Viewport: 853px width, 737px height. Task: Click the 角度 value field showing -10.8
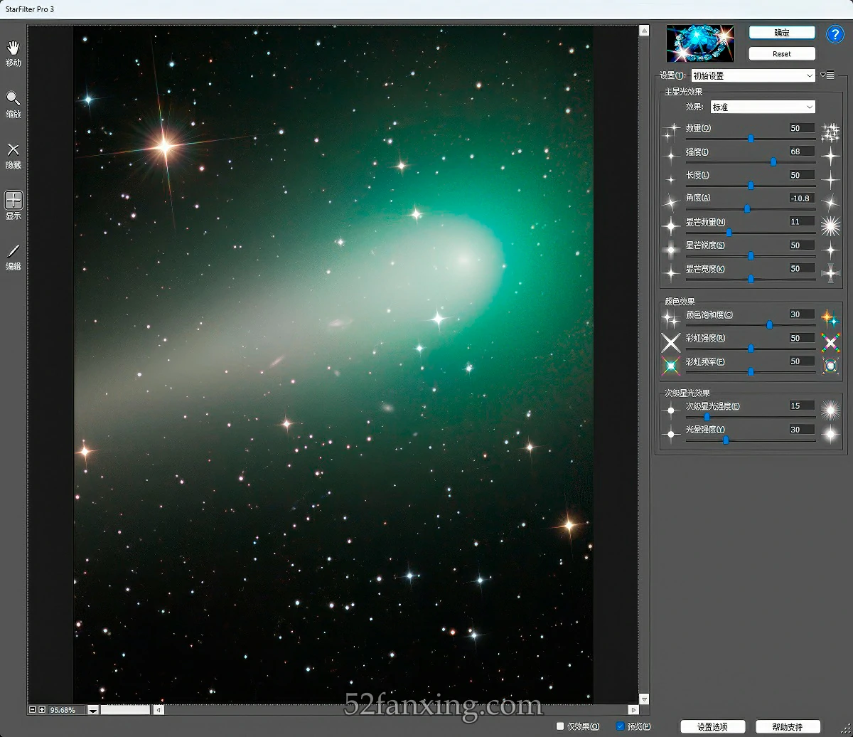point(802,198)
